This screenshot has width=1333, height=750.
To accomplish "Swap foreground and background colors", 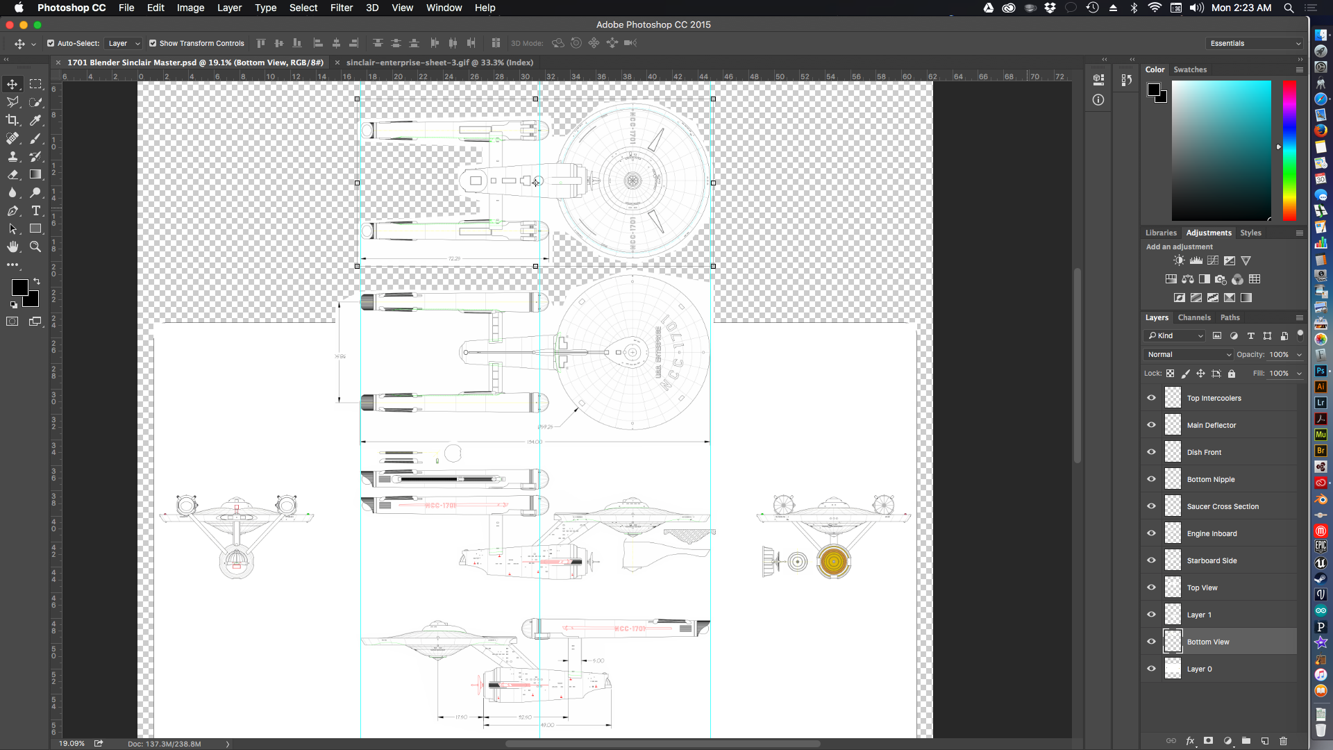I will tap(36, 281).
